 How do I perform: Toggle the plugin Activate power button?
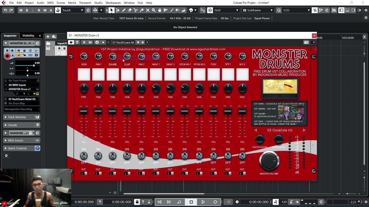(x=71, y=43)
